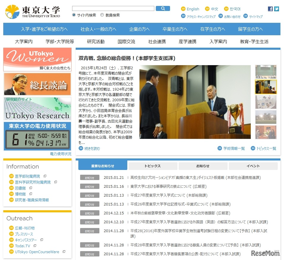284x260 pixels.
Task: Click external-link icon beside UTokyo OpenCourseWare
Action: coord(64,251)
